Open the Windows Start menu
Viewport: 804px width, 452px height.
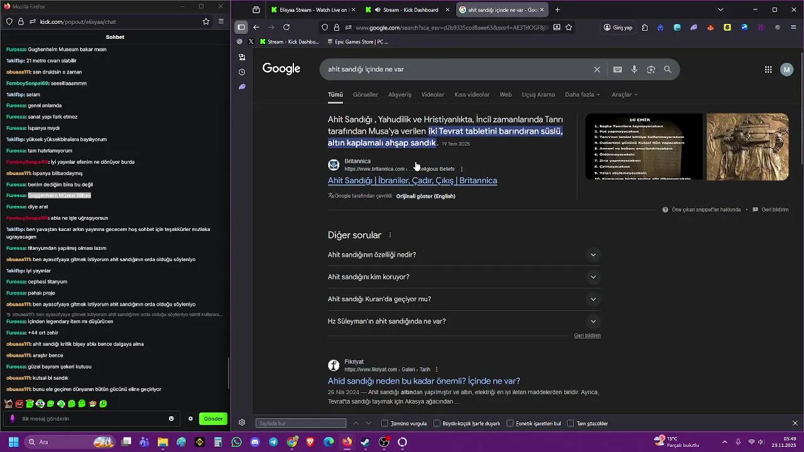click(13, 443)
